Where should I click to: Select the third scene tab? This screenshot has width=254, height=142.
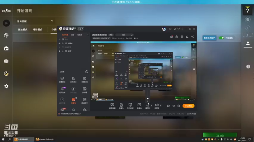click(80, 35)
